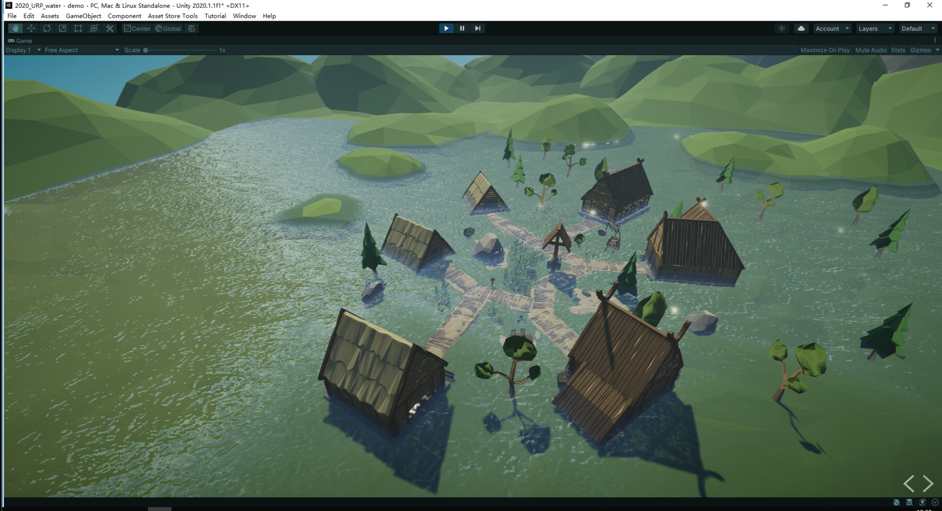942x511 pixels.
Task: Open the custom editor tool (wrench icon)
Action: (109, 28)
